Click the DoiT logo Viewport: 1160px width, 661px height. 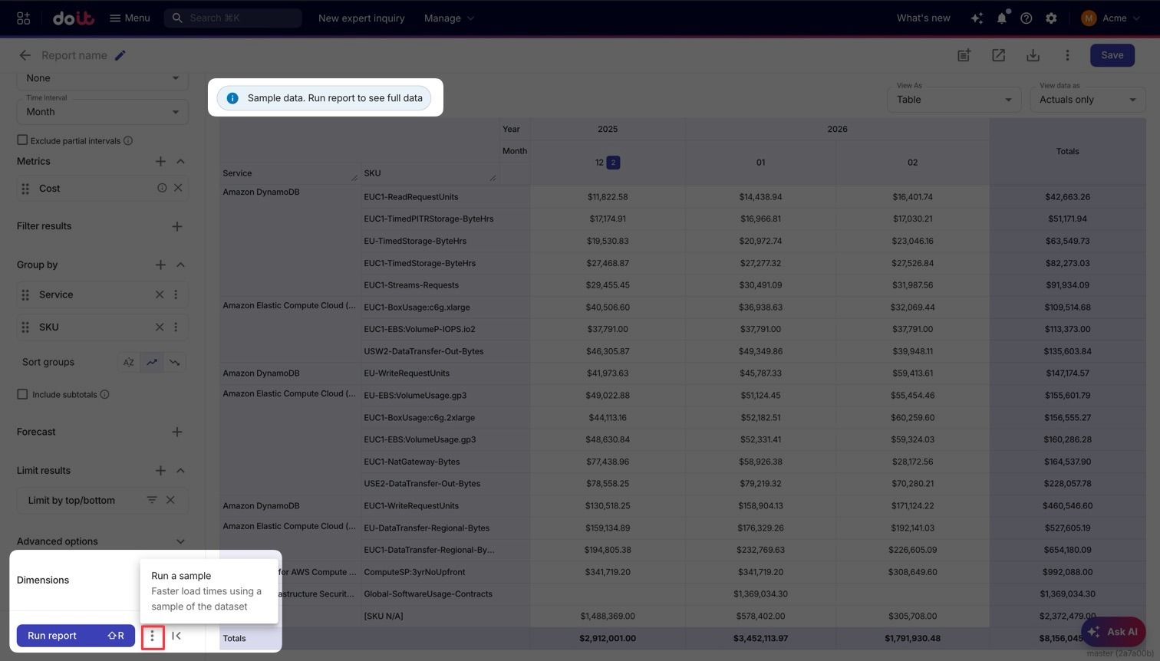pyautogui.click(x=74, y=18)
